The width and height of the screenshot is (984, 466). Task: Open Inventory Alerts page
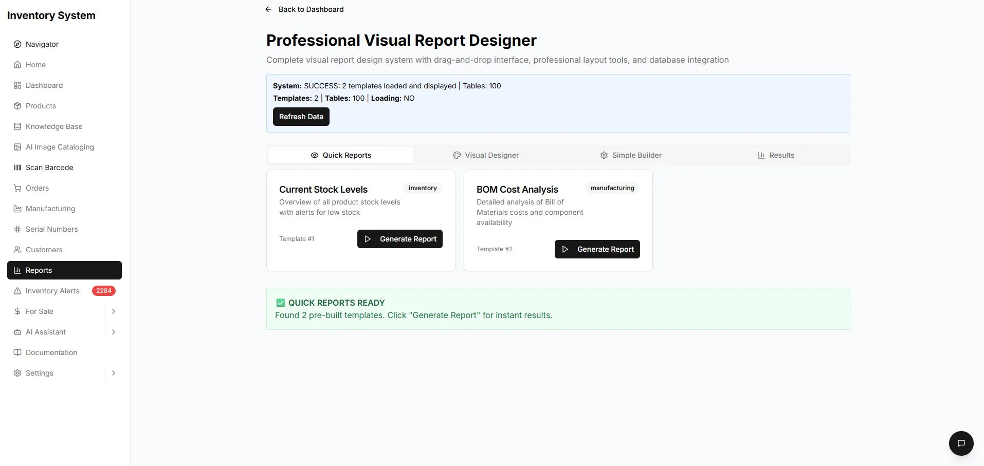[x=64, y=291]
